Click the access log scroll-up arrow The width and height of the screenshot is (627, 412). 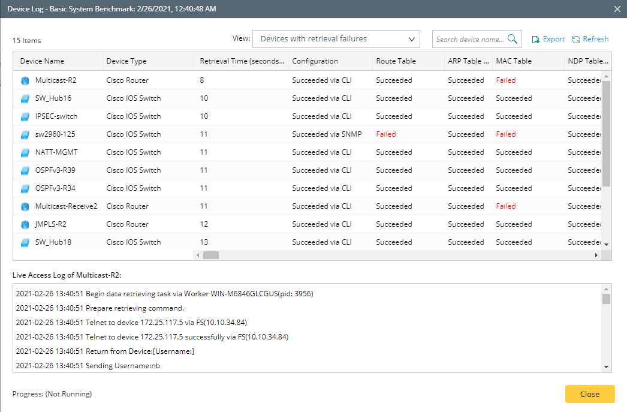click(x=606, y=289)
